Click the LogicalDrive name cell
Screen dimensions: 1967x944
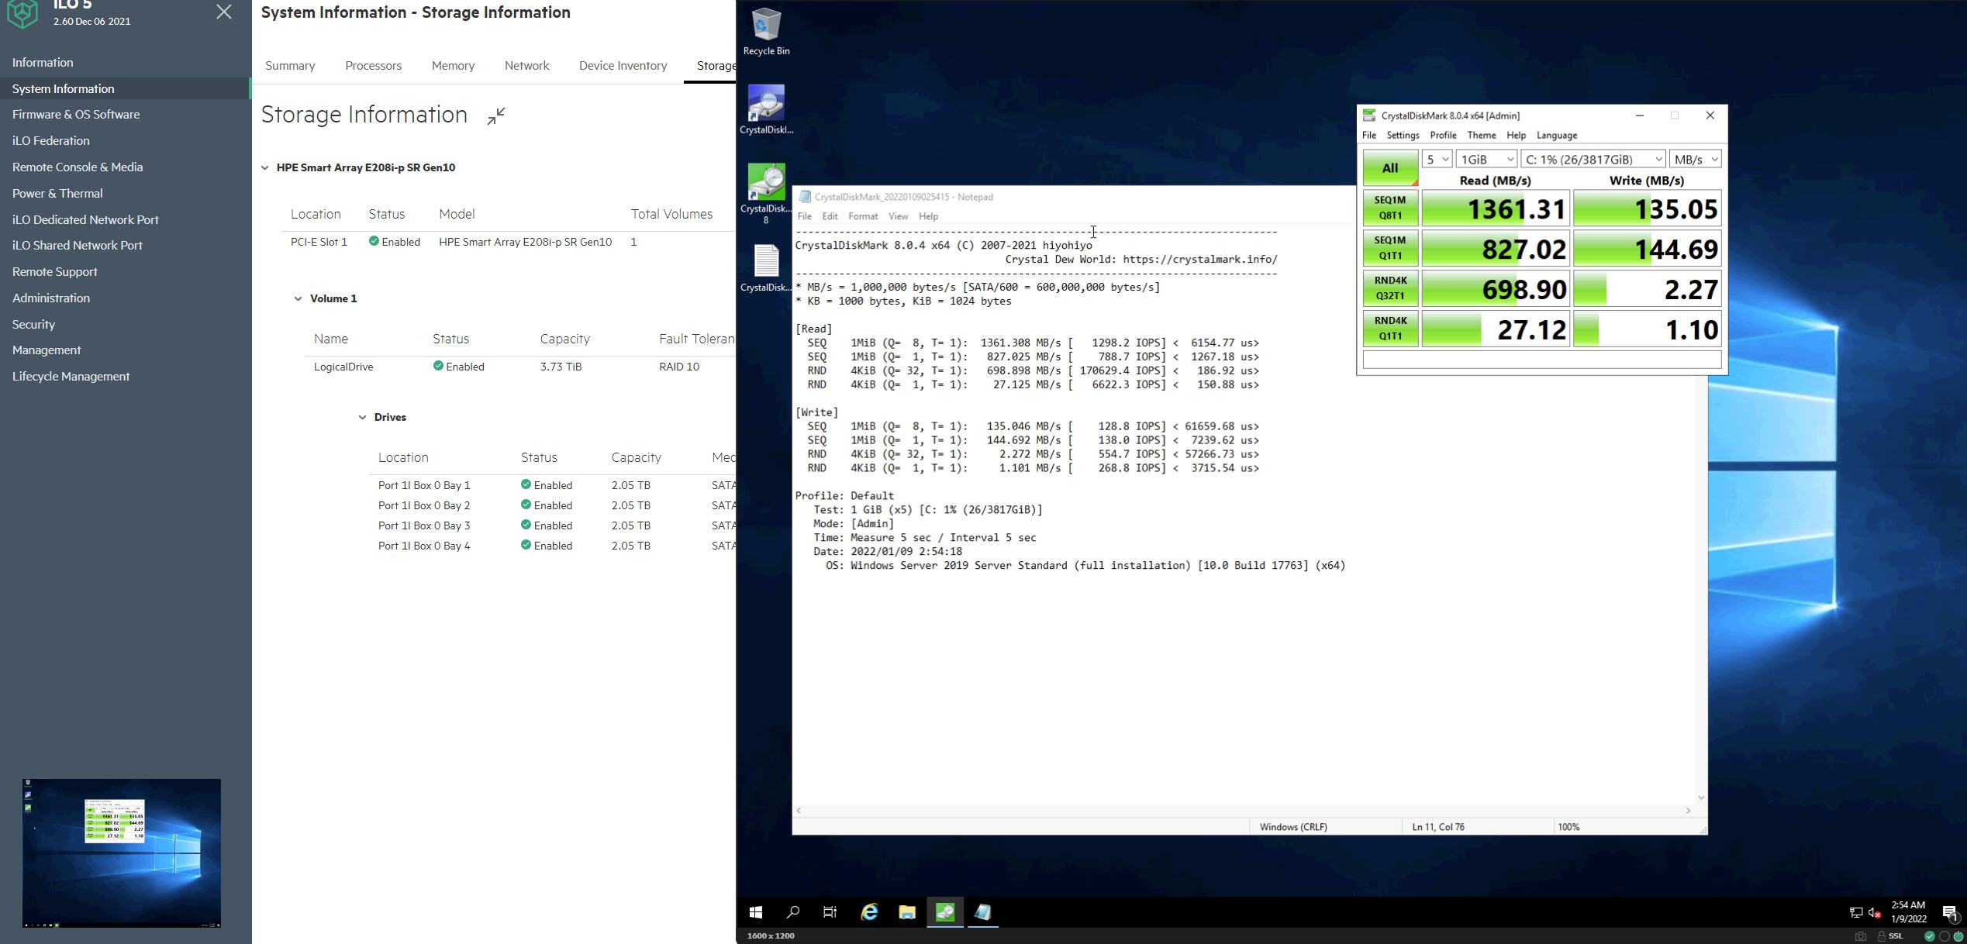[343, 367]
